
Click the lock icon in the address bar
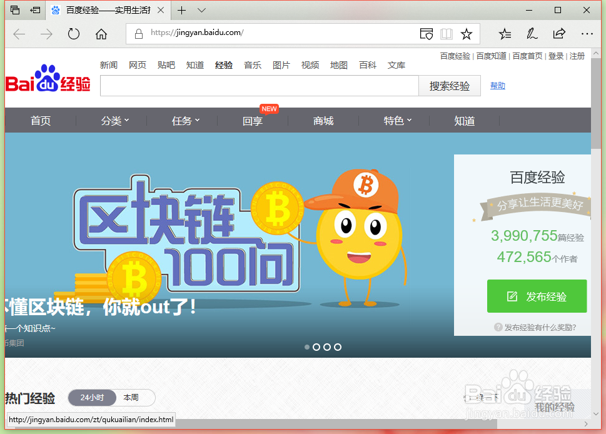click(x=138, y=34)
